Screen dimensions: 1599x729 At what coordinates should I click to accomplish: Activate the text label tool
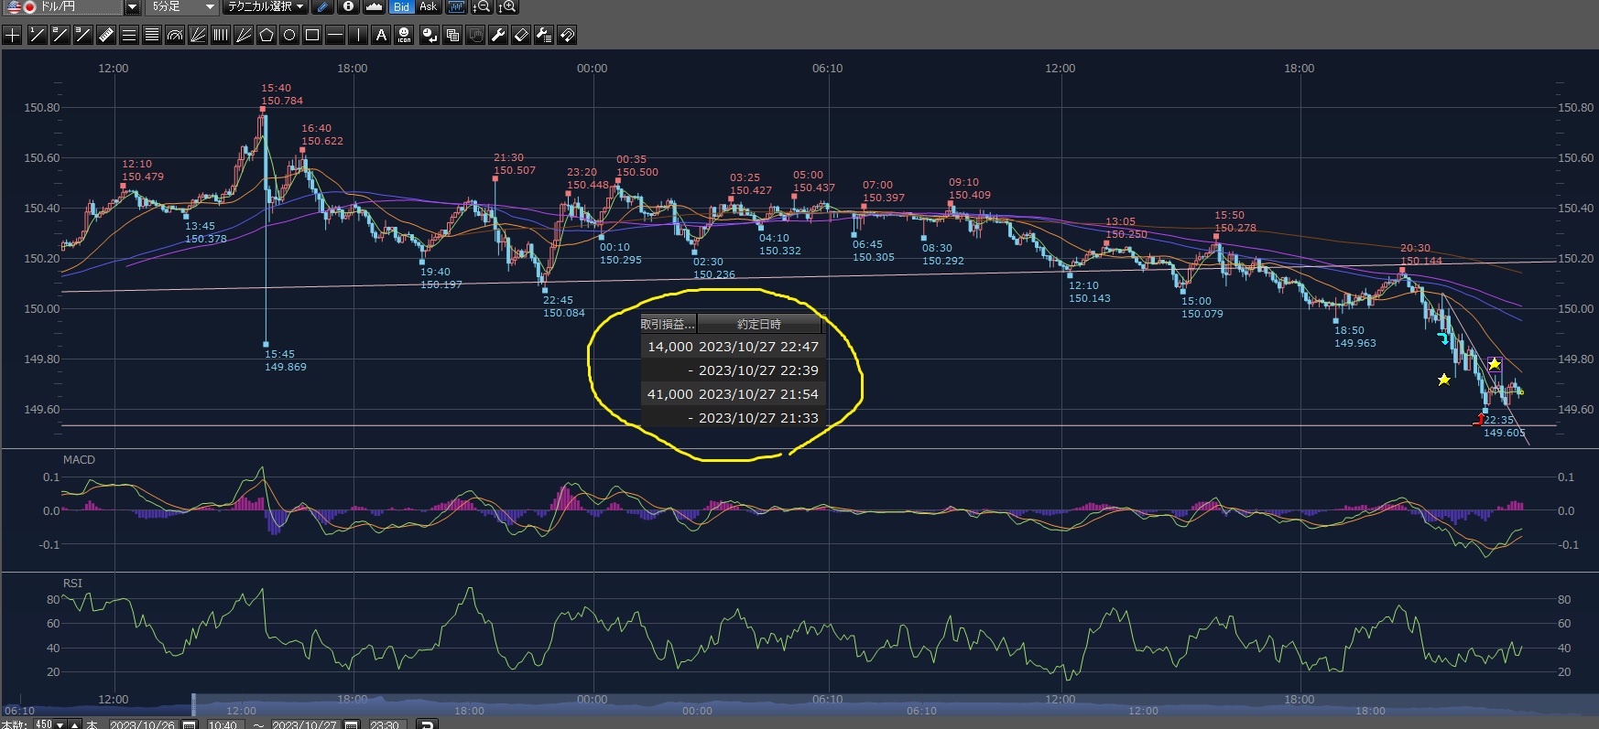(x=381, y=36)
